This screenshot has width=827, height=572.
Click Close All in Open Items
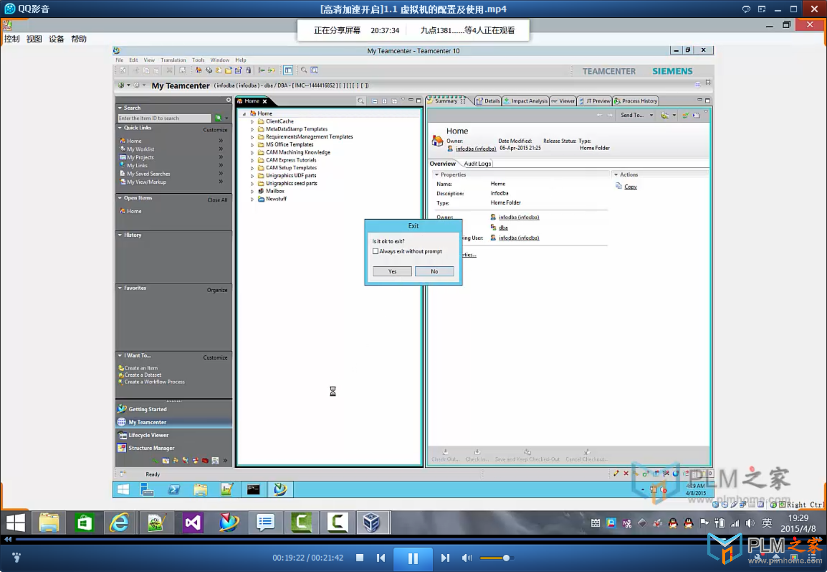(x=217, y=200)
